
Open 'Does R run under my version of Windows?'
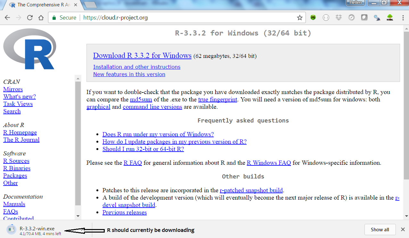pos(158,134)
